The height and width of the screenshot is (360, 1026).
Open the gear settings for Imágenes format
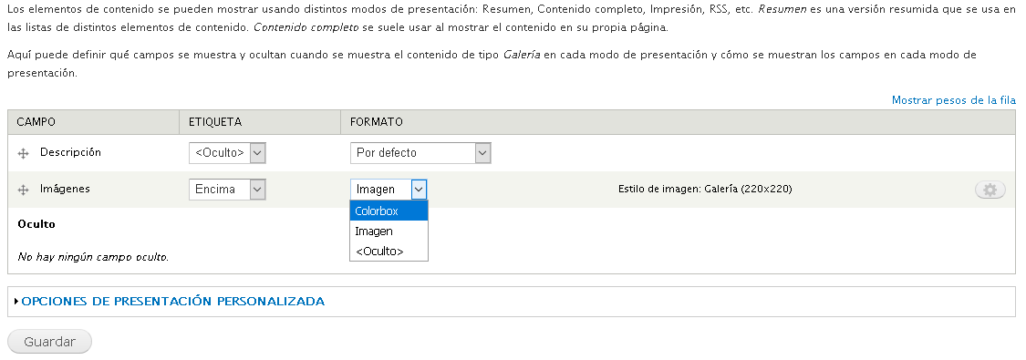[990, 190]
